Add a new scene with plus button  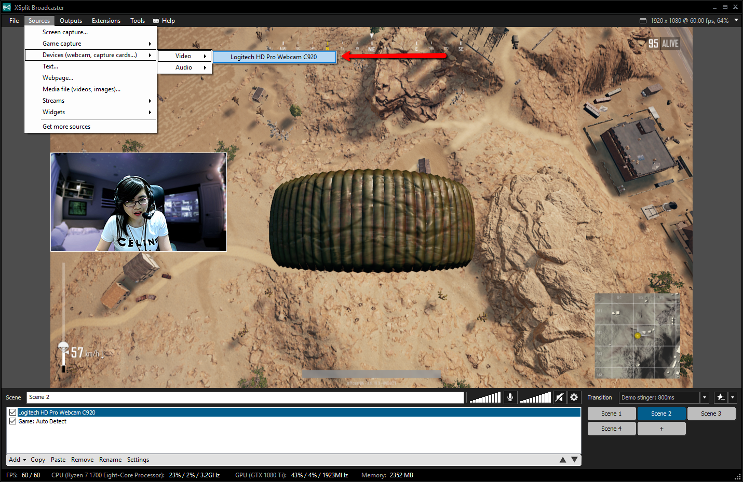pyautogui.click(x=661, y=429)
